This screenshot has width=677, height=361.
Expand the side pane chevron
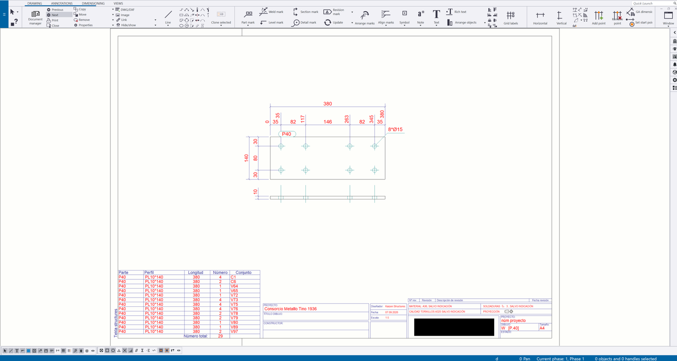[674, 33]
